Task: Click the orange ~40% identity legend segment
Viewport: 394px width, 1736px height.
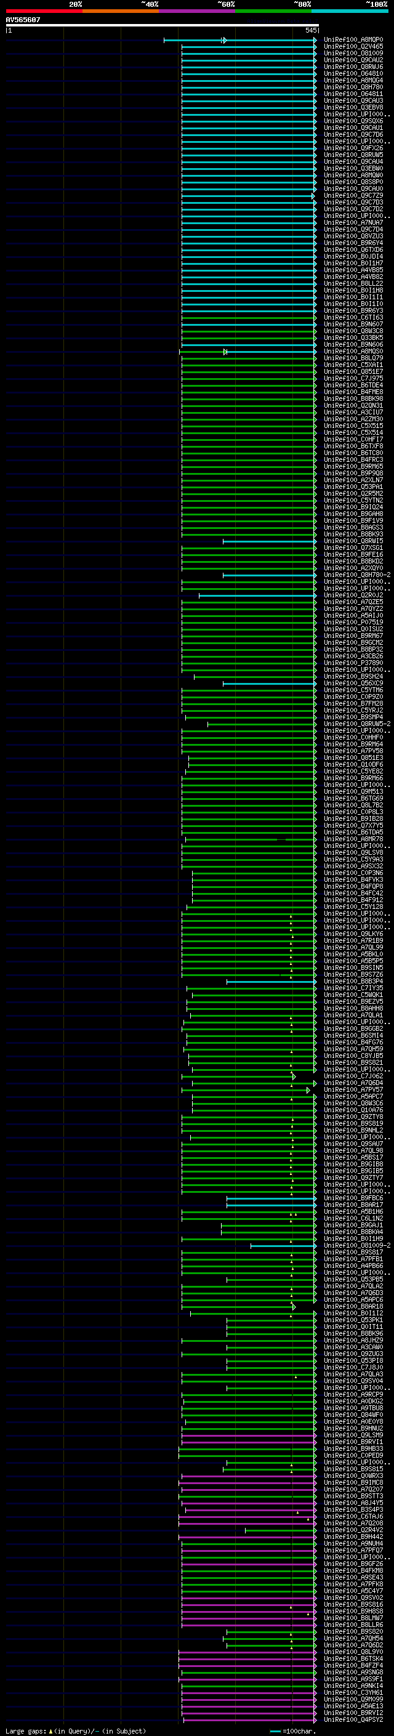Action: tap(121, 11)
